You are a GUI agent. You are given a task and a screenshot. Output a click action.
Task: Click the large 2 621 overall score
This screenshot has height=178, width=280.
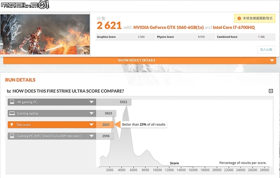pyautogui.click(x=109, y=26)
